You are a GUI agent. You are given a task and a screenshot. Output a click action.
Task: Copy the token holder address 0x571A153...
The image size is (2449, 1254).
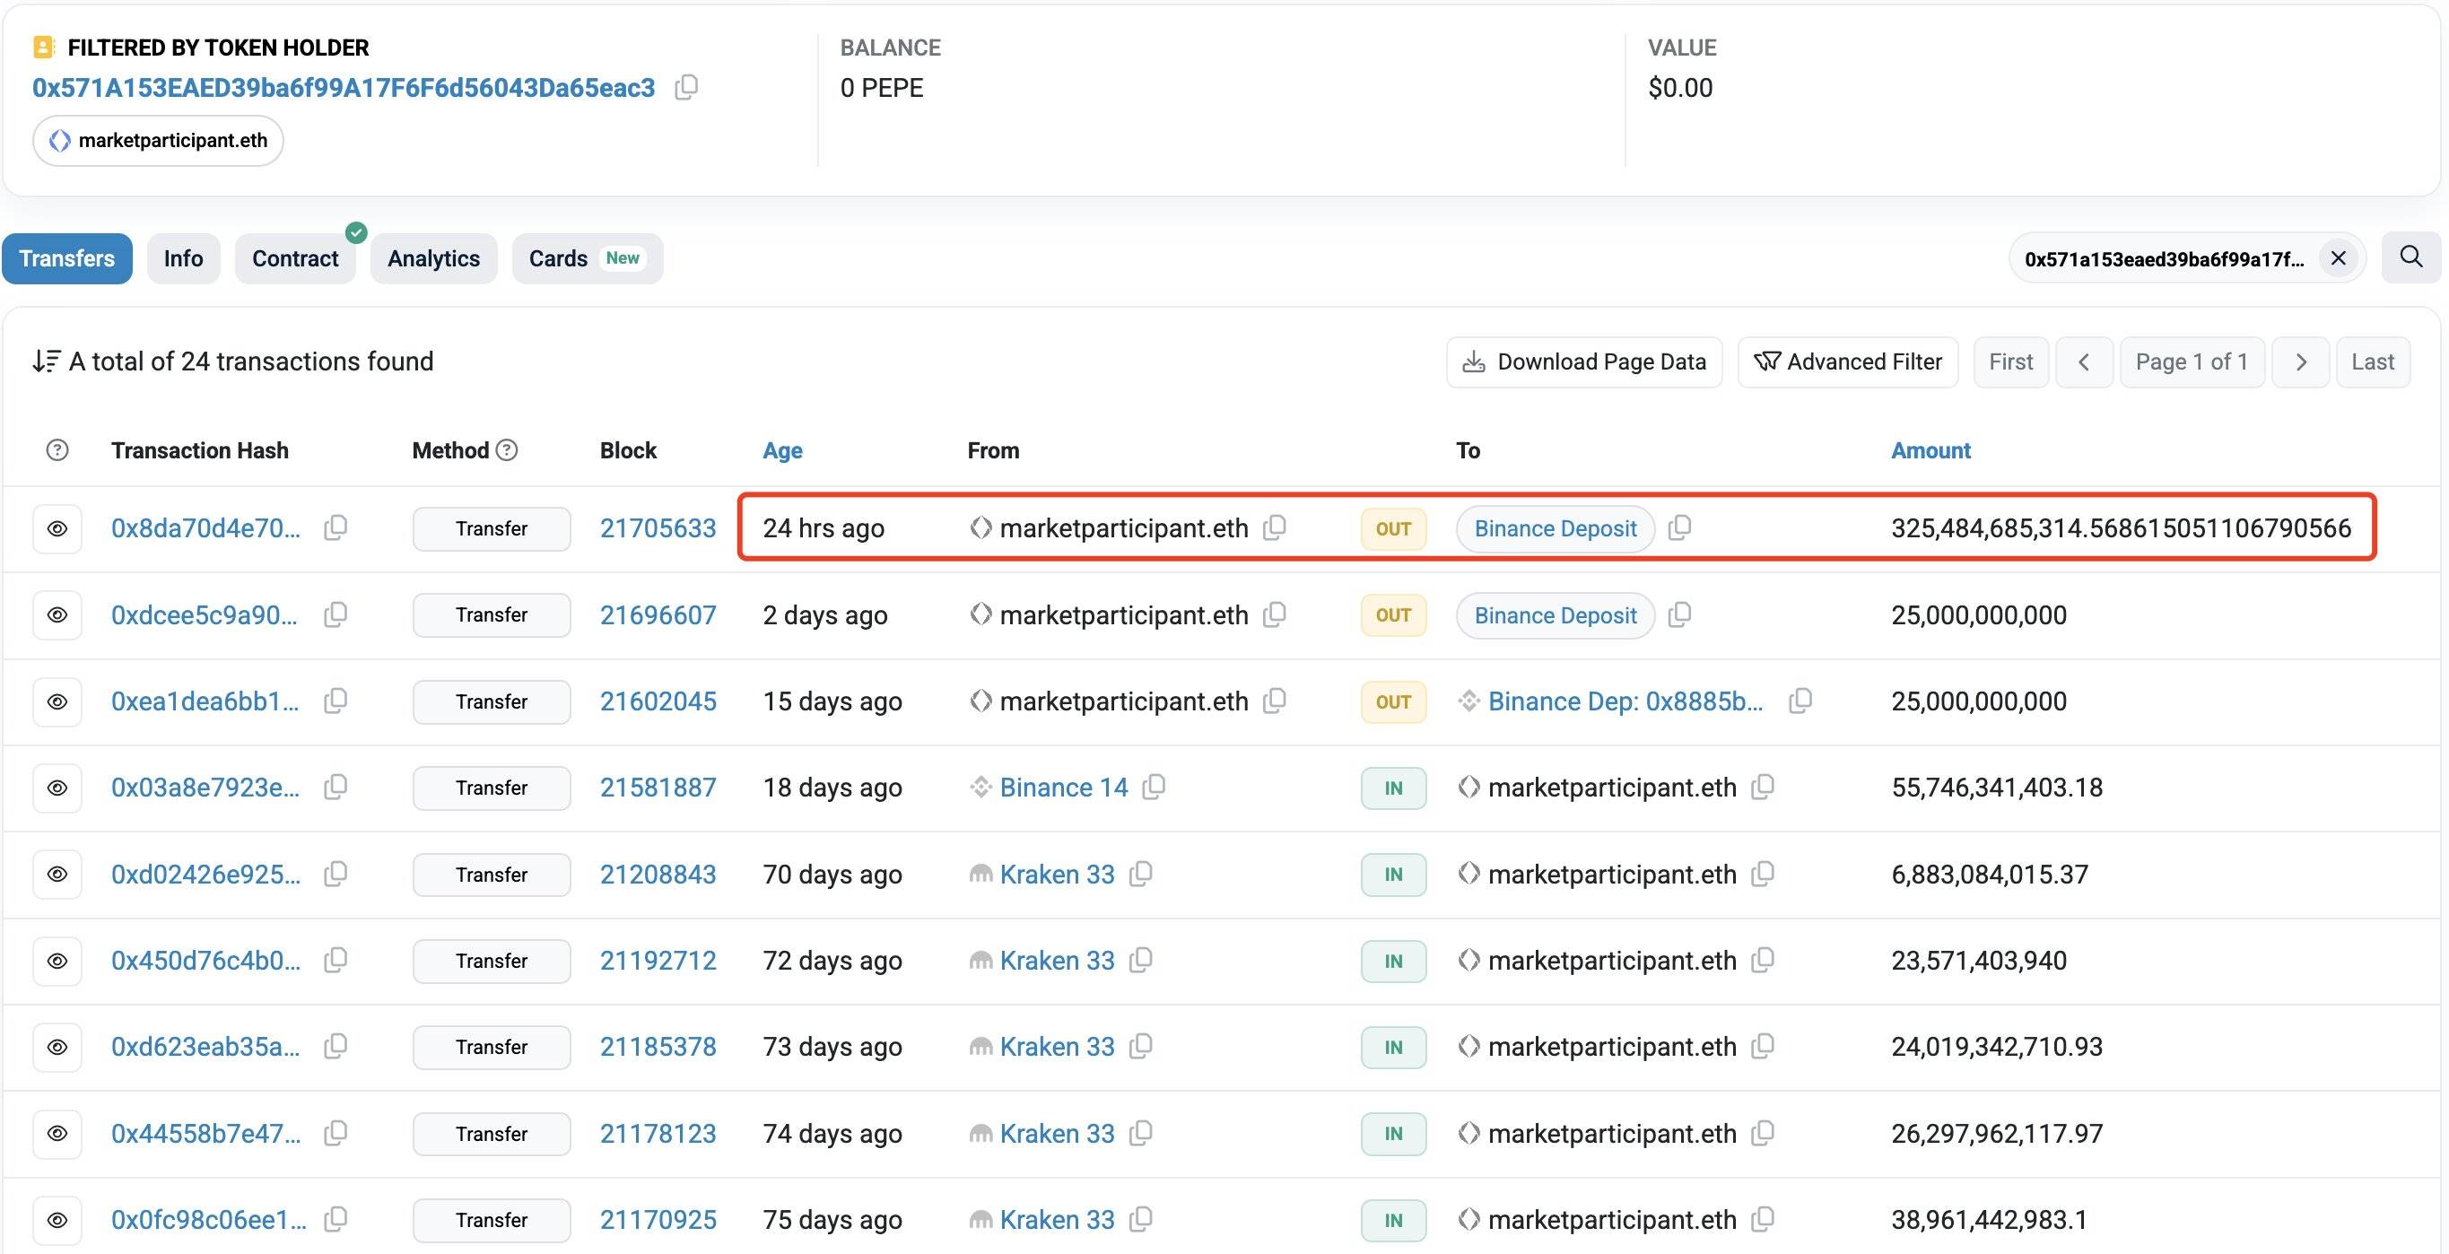tap(685, 88)
